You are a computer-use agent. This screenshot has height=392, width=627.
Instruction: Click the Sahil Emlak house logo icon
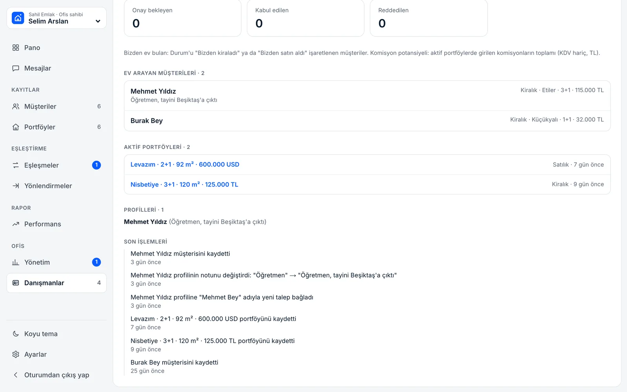pyautogui.click(x=18, y=18)
